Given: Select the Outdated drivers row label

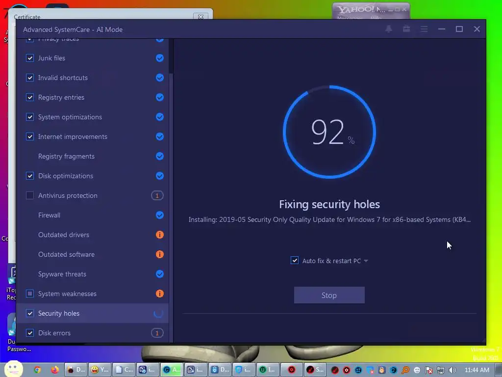Looking at the screenshot, I should [63, 235].
